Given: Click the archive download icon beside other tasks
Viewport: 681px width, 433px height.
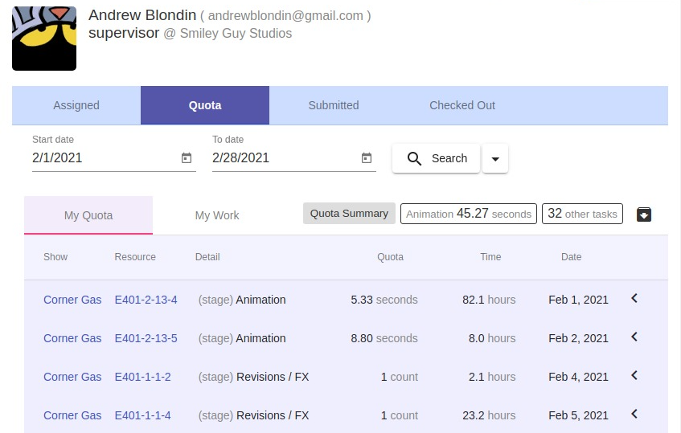Looking at the screenshot, I should 644,214.
